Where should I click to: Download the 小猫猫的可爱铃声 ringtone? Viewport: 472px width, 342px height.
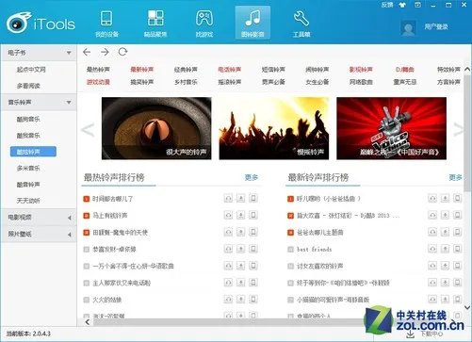(x=445, y=300)
